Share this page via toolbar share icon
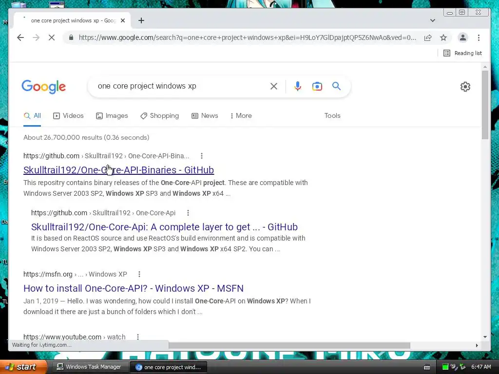499x374 pixels. [x=428, y=38]
